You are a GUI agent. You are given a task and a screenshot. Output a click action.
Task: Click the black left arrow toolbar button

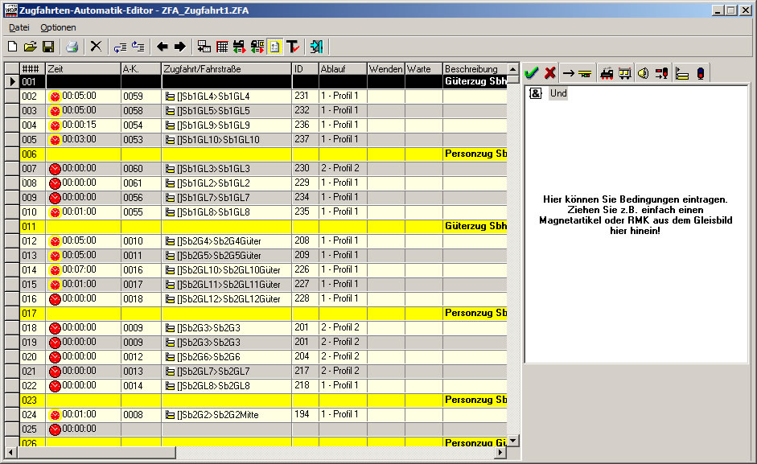(x=163, y=47)
